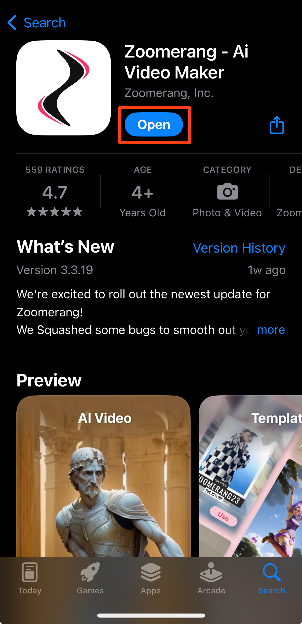
Task: Tap the camera category icon
Action: 227,192
